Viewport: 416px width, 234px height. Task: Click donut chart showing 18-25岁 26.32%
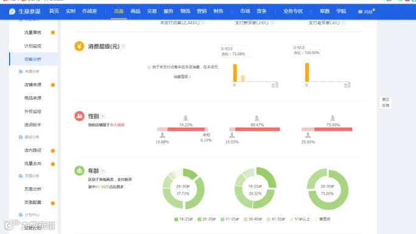[x=255, y=188]
